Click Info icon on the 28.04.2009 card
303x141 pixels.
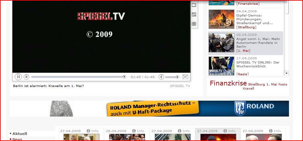[x=134, y=131]
